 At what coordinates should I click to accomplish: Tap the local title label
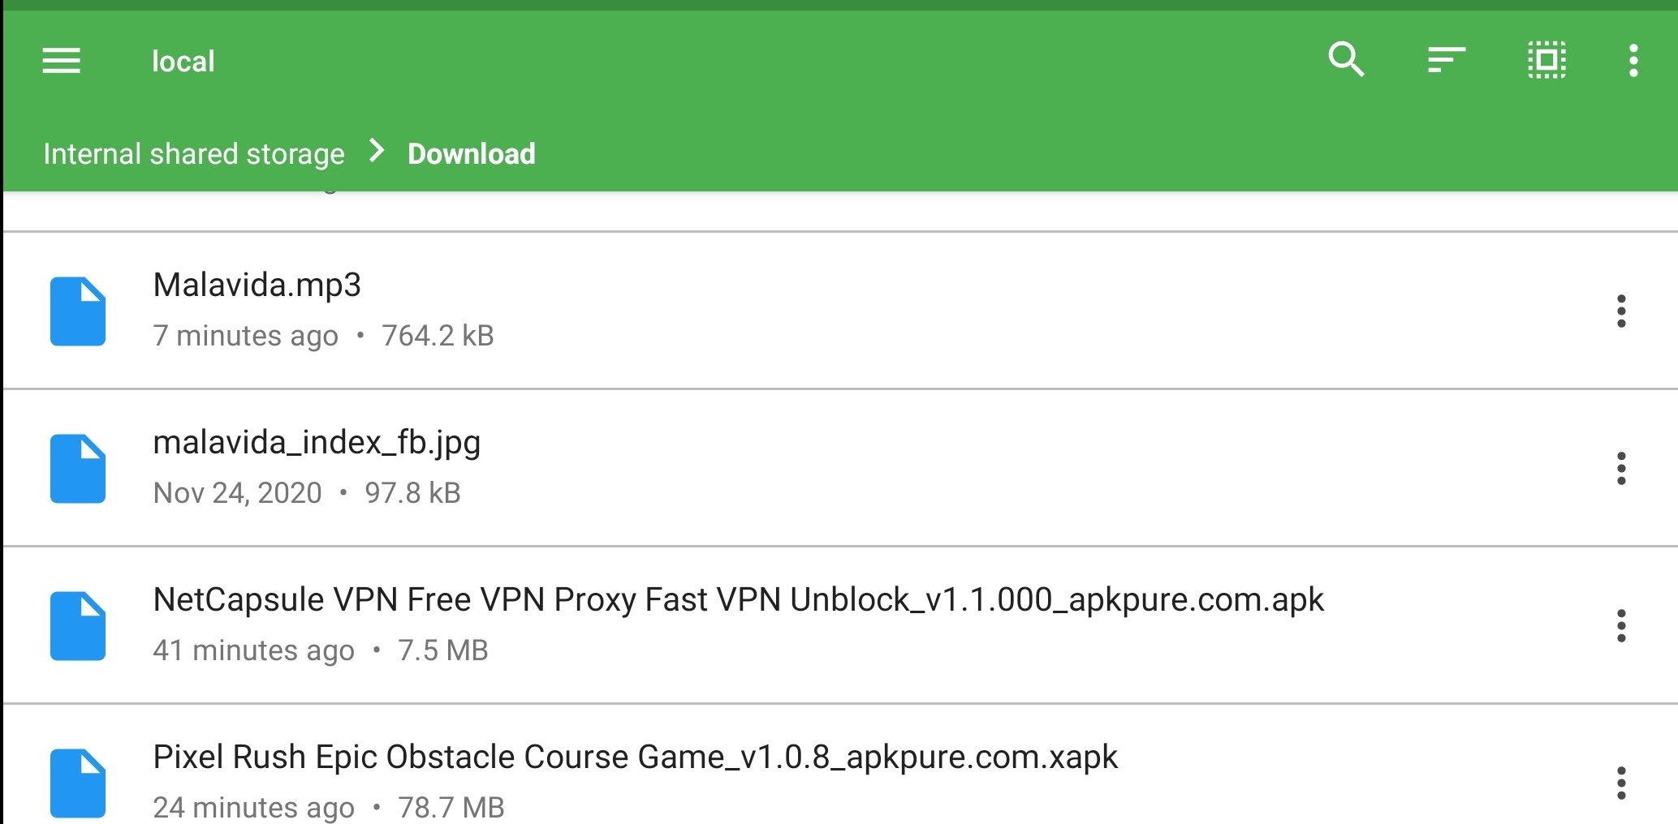point(183,62)
